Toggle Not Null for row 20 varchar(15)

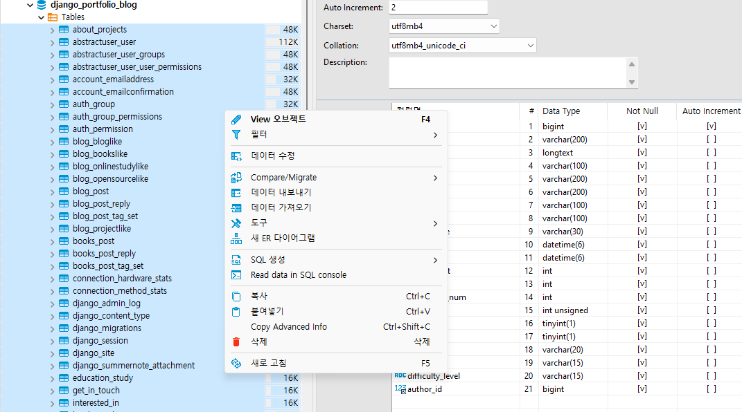click(642, 375)
